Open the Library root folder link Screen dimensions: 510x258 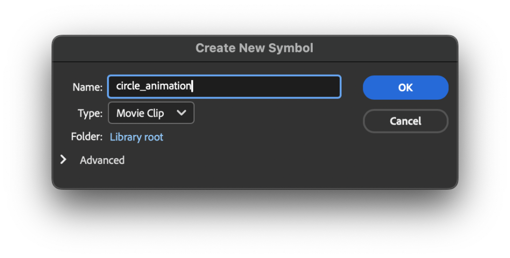coord(136,137)
